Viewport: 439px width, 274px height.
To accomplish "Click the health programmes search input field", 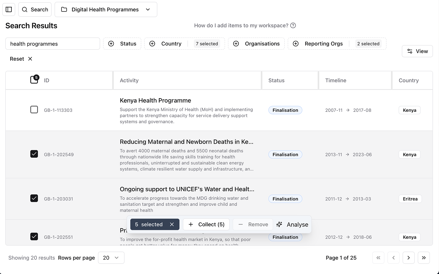I will tap(53, 44).
